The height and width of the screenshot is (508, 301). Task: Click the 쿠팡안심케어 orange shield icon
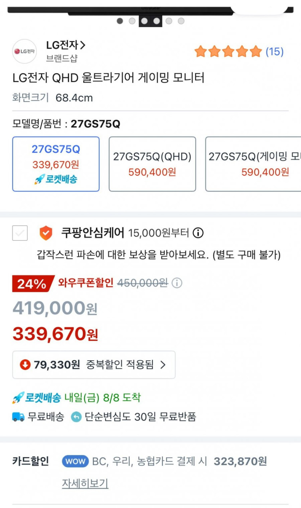46,233
